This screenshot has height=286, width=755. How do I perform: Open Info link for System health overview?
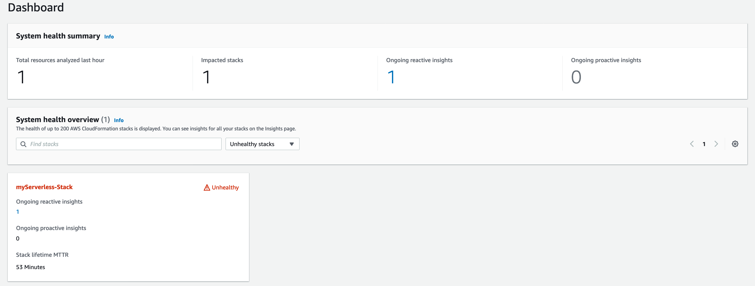click(x=119, y=120)
